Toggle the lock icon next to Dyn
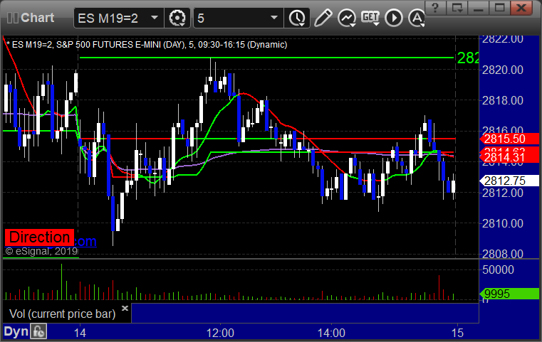 coord(38,331)
